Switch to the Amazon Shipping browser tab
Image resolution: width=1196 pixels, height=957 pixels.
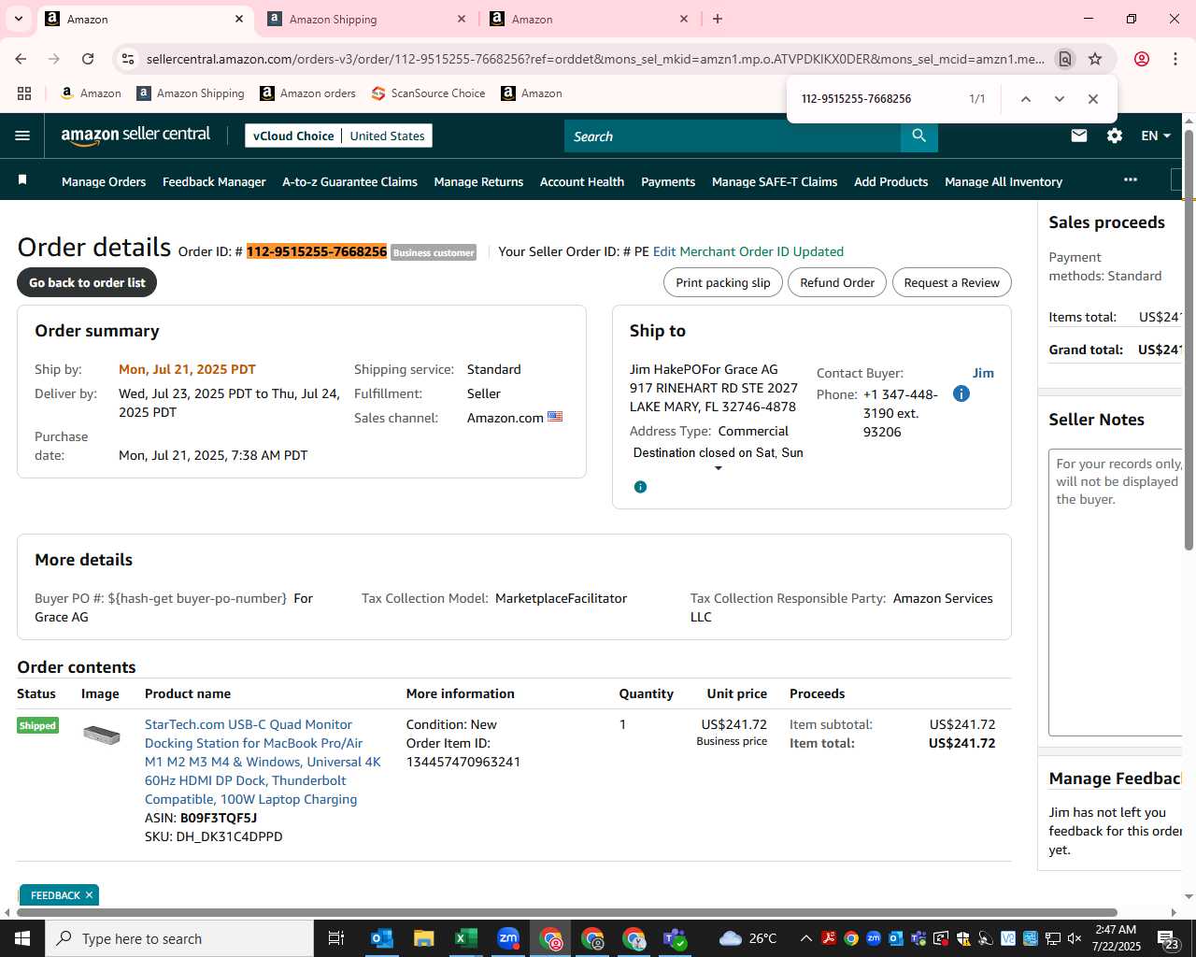(364, 19)
